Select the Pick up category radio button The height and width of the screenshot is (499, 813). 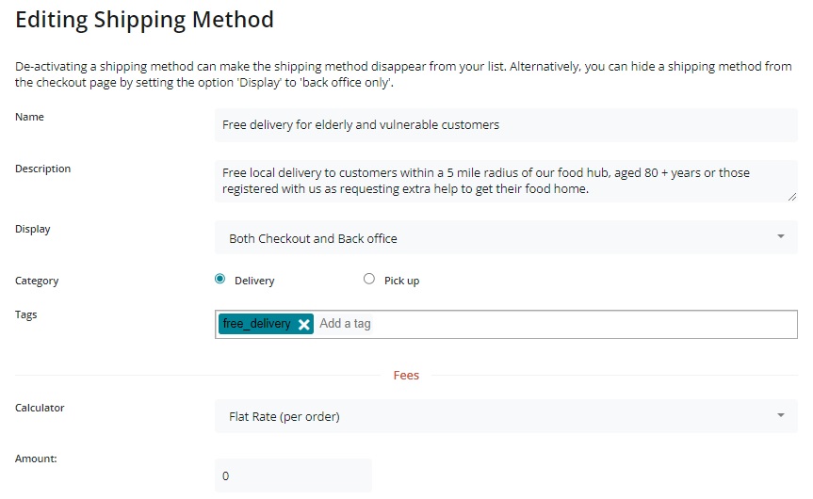(x=368, y=280)
